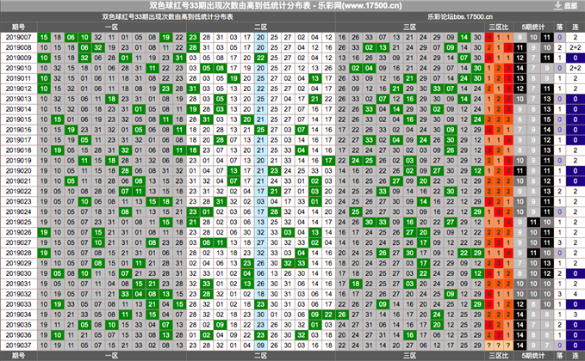Click the top 5期统计 column header
Viewport: 585px width, 361px height.
click(533, 27)
